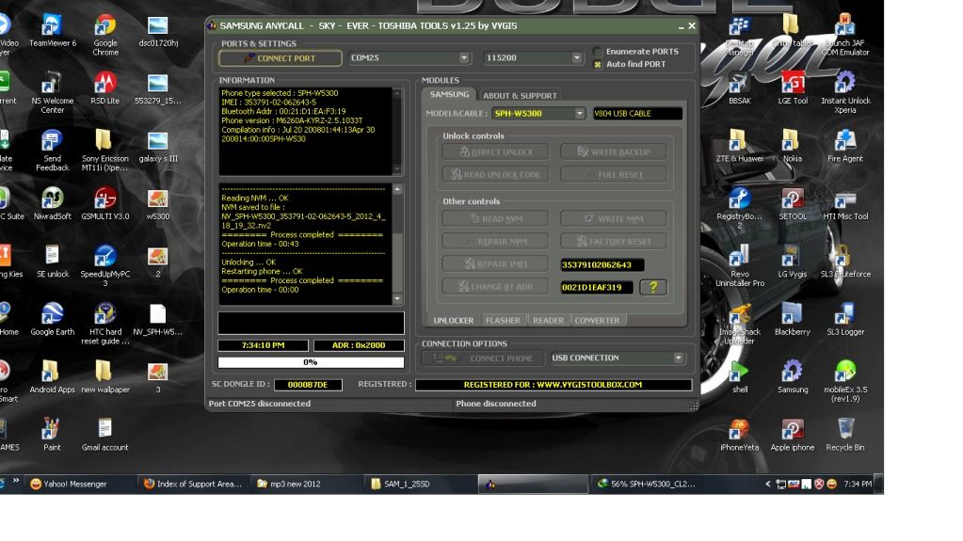Select the galaxy s III image file
The width and height of the screenshot is (963, 541).
pos(158,148)
